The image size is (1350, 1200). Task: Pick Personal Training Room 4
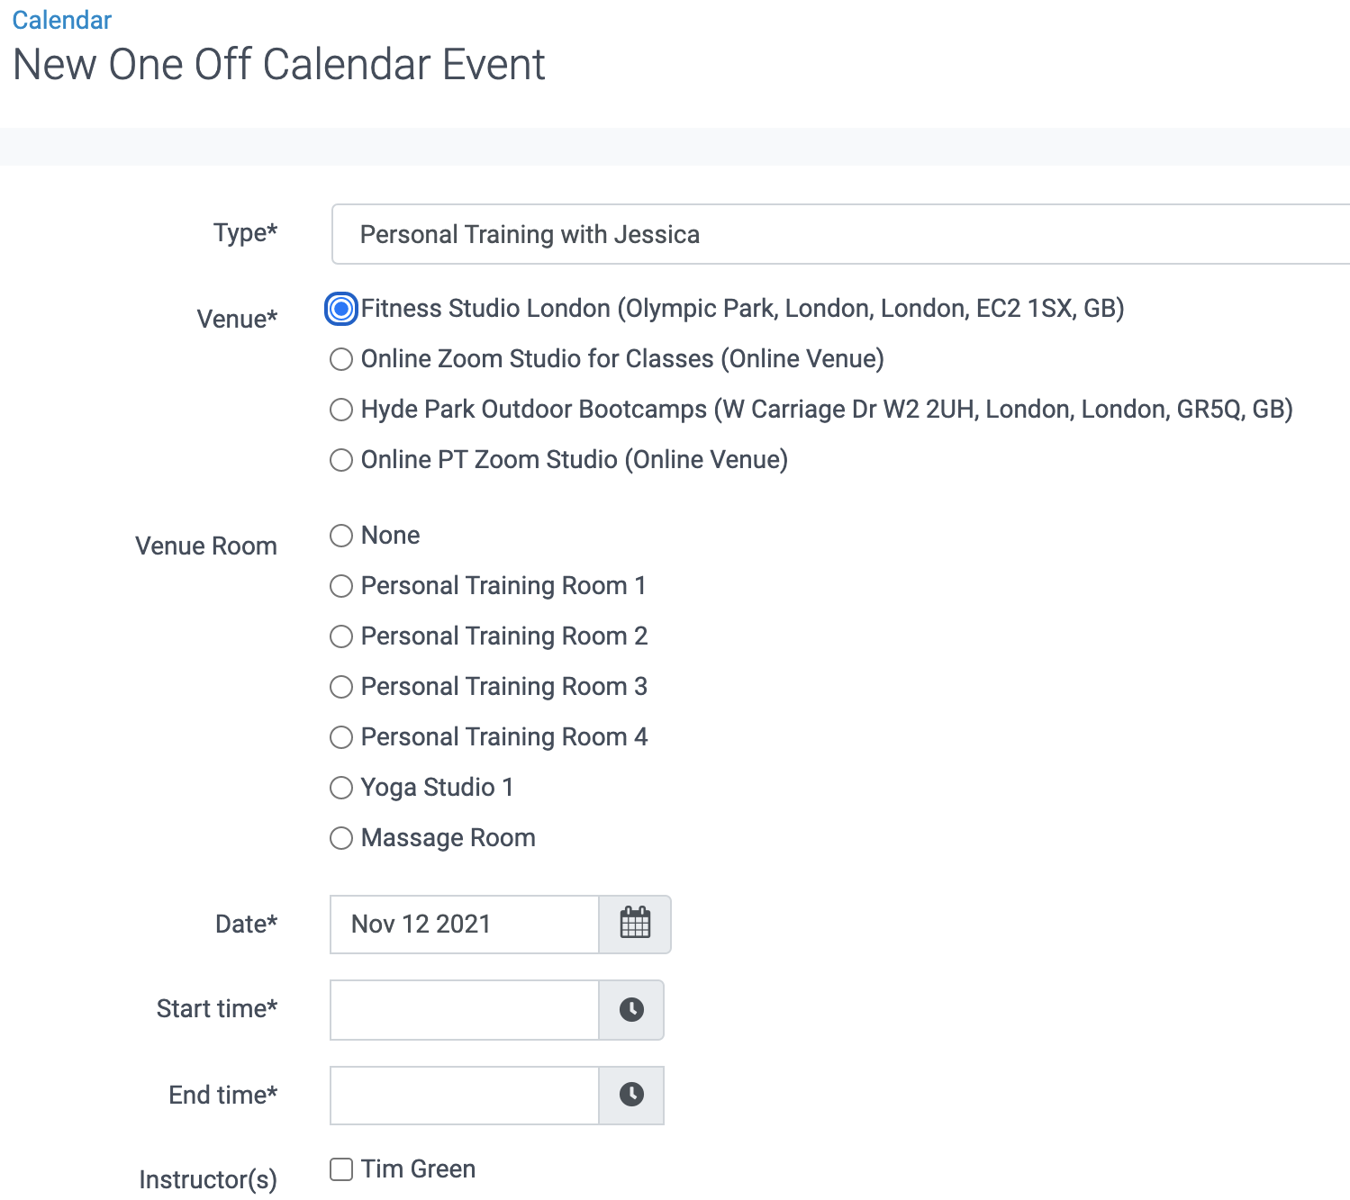341,737
